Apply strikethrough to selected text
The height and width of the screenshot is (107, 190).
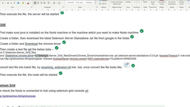tap(8, 3)
